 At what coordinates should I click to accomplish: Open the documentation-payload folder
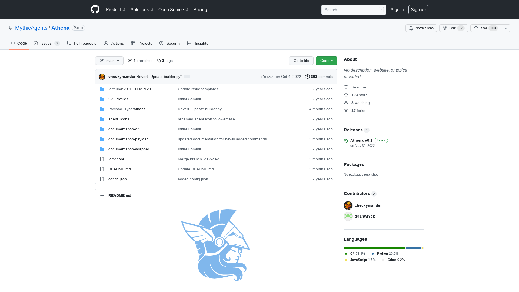128,139
